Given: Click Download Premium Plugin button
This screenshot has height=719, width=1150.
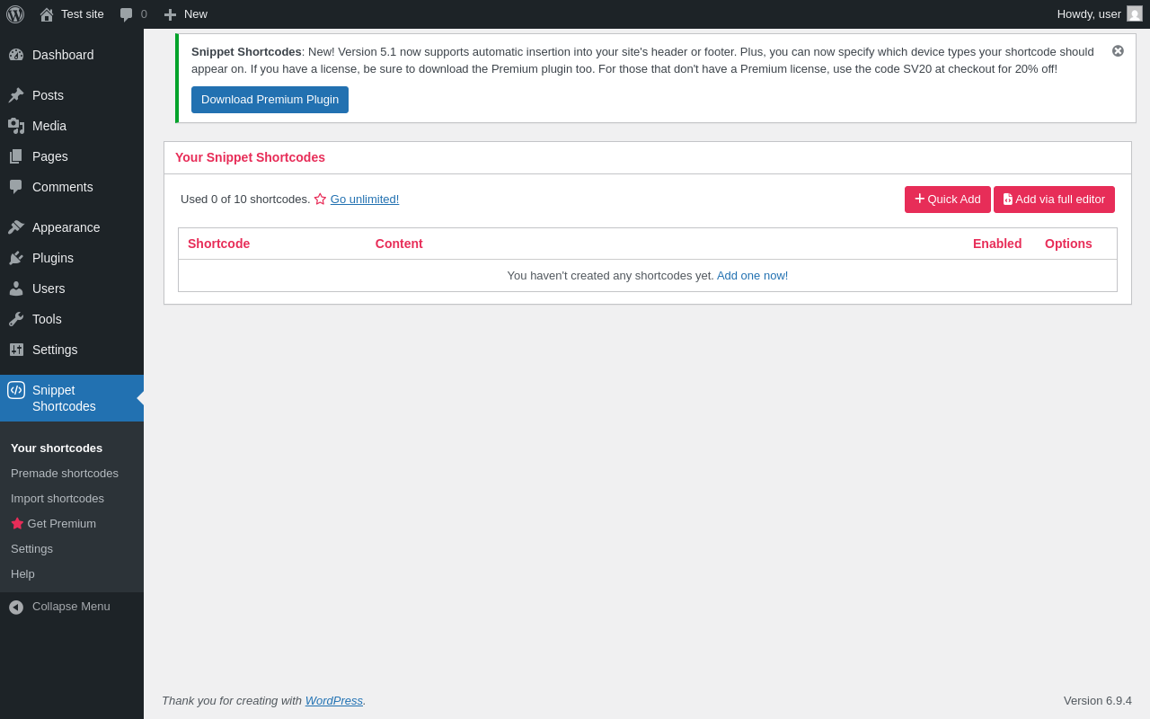Looking at the screenshot, I should coord(270,100).
